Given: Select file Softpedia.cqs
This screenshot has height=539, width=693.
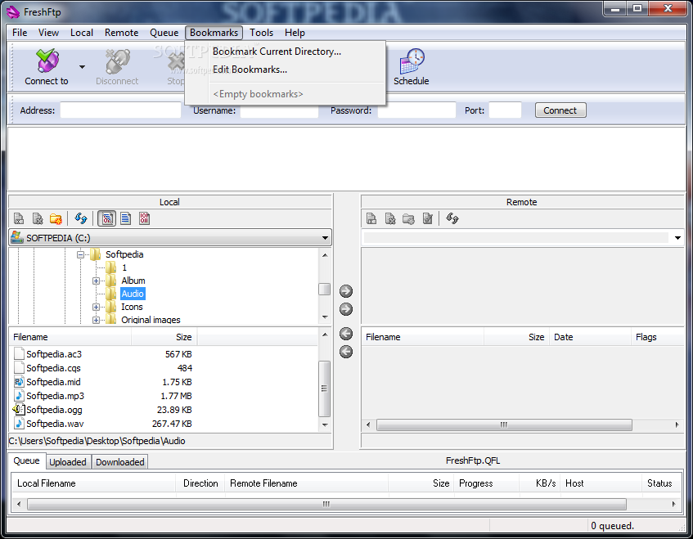Looking at the screenshot, I should click(53, 368).
